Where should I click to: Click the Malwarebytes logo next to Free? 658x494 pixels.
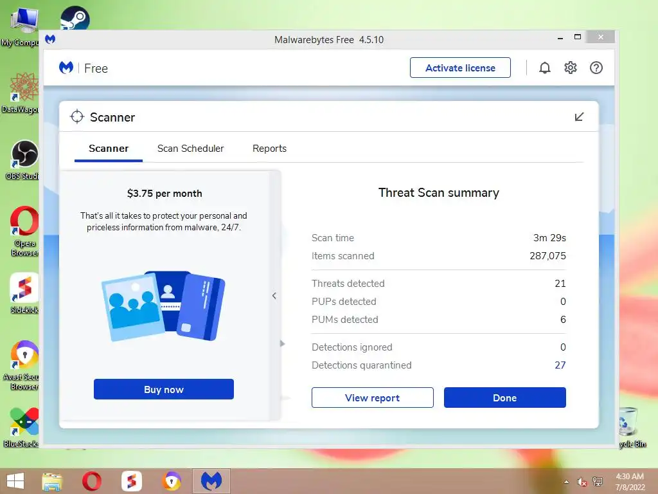pos(66,68)
